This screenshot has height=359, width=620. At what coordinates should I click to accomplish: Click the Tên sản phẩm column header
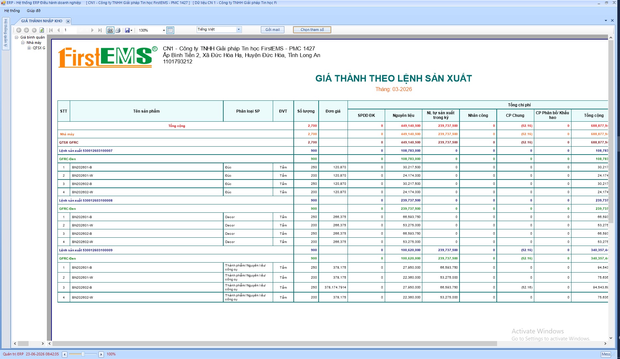147,111
